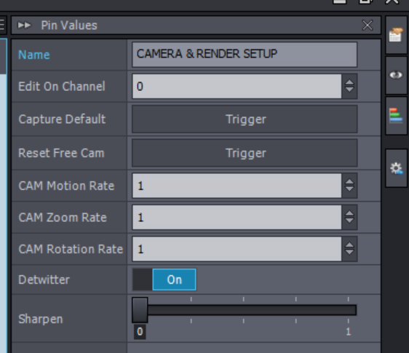Click the Edit On Channel input field
The width and height of the screenshot is (409, 353).
[237, 86]
